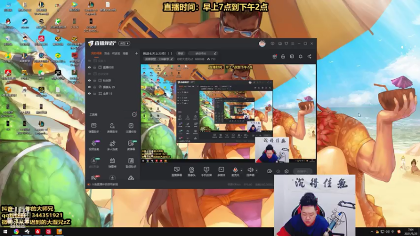Image resolution: width=420 pixels, height=236 pixels.
Task: Add a new scene with plus button
Action: tap(136, 53)
